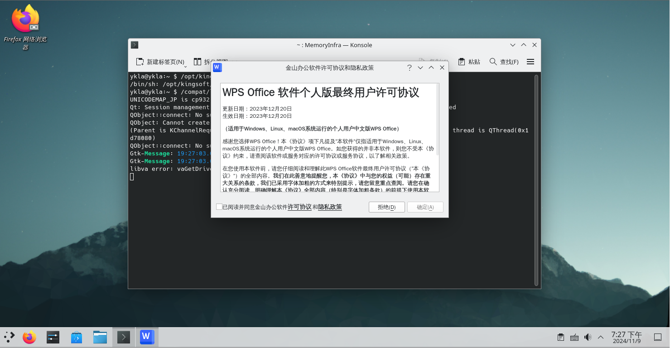The image size is (670, 348).
Task: Show desktop via taskbar corner button
Action: [x=658, y=337]
